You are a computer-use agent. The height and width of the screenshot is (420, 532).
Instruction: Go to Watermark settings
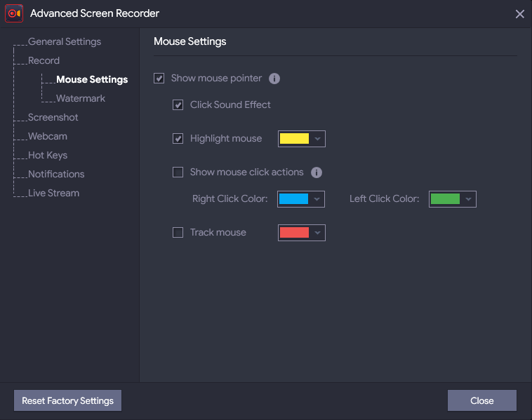point(81,99)
